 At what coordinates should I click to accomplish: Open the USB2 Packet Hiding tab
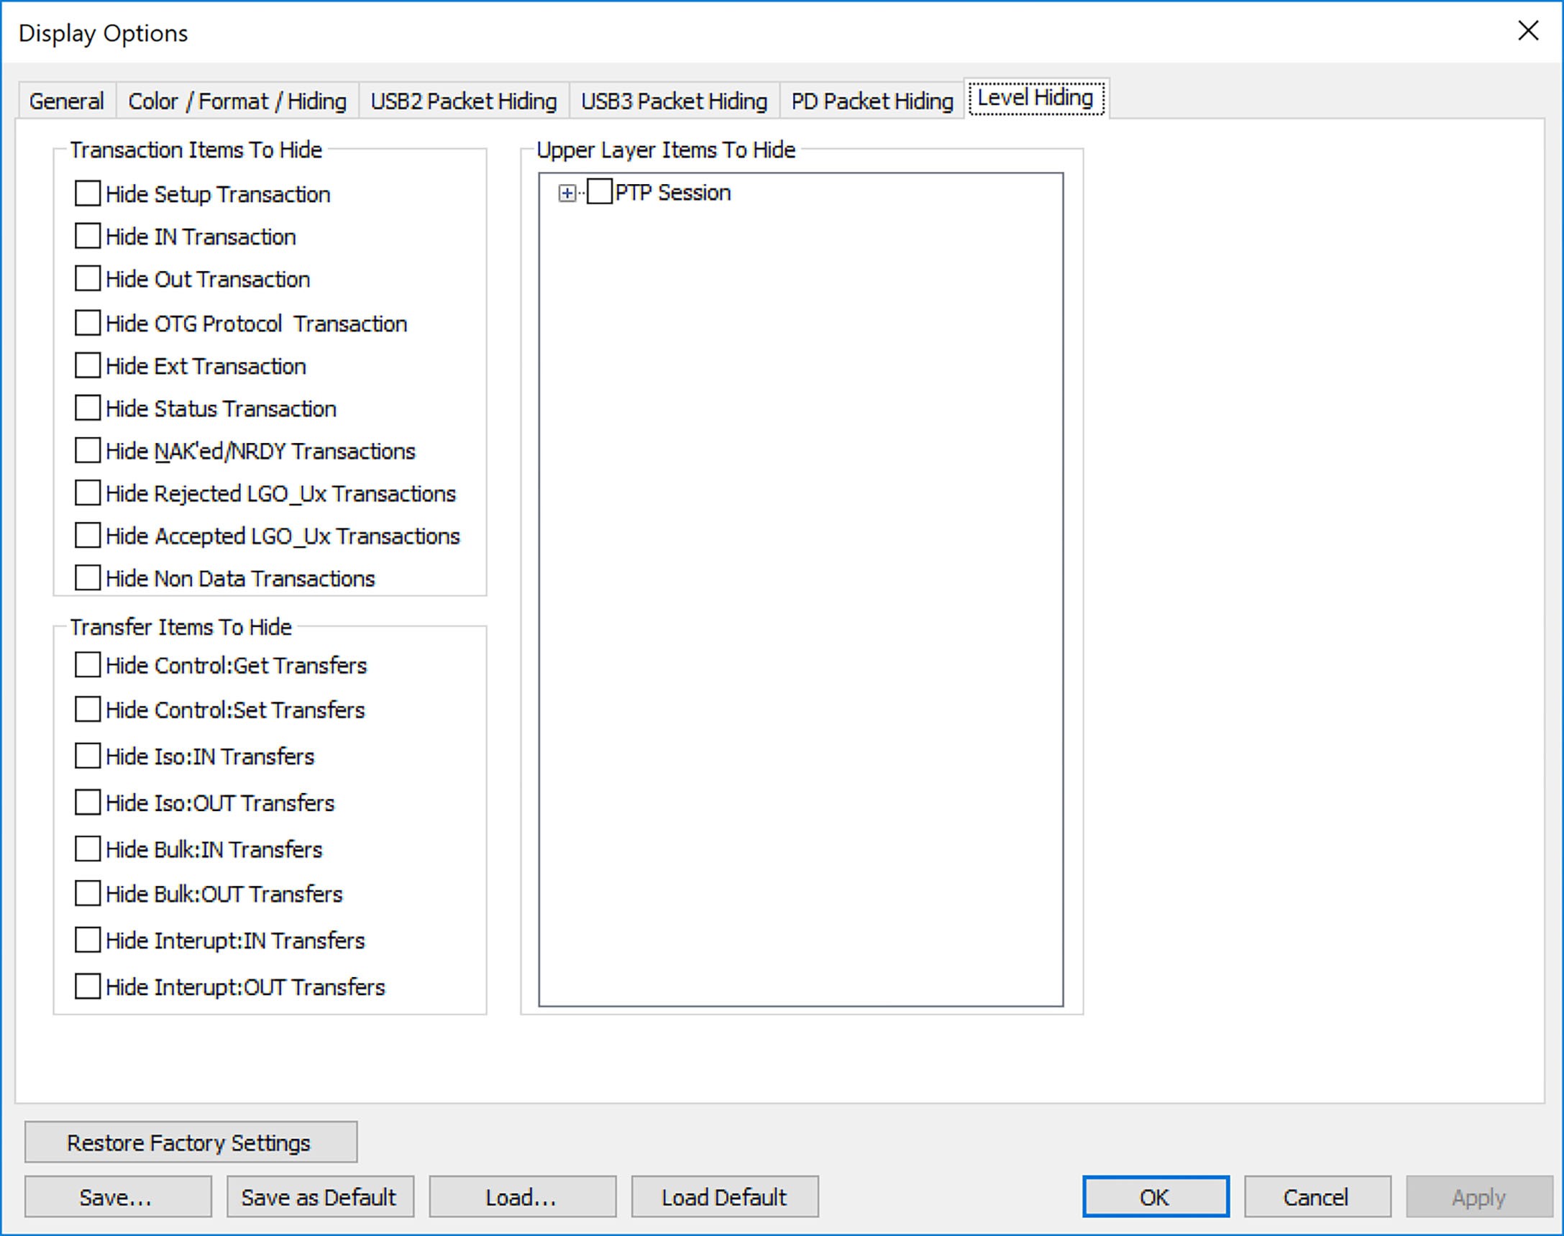pyautogui.click(x=464, y=101)
